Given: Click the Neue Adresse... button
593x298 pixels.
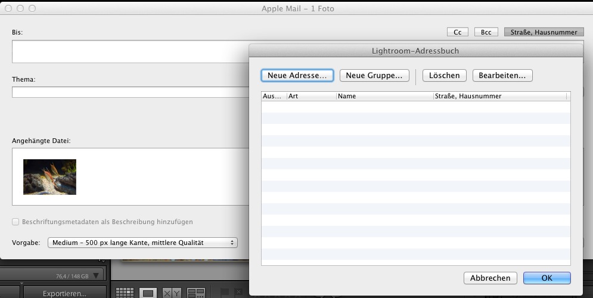Looking at the screenshot, I should (297, 75).
